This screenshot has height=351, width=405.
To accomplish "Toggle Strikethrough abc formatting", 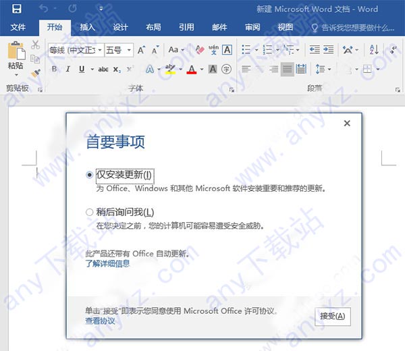I will click(103, 70).
